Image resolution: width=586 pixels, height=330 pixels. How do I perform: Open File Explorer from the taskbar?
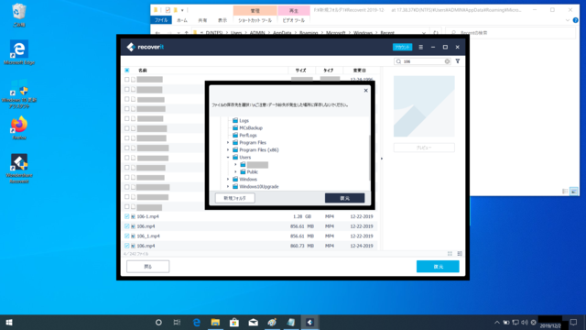tap(215, 322)
